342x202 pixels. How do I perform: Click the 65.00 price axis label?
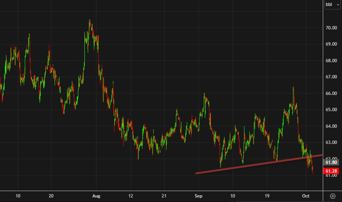(332, 110)
